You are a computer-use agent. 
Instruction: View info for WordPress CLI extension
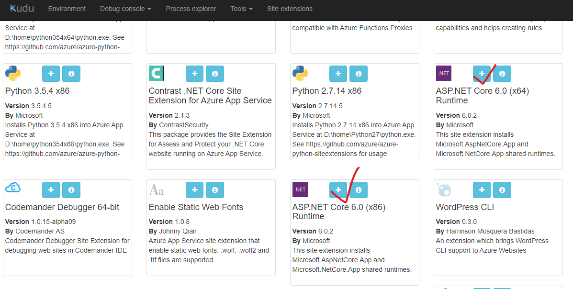[502, 189]
